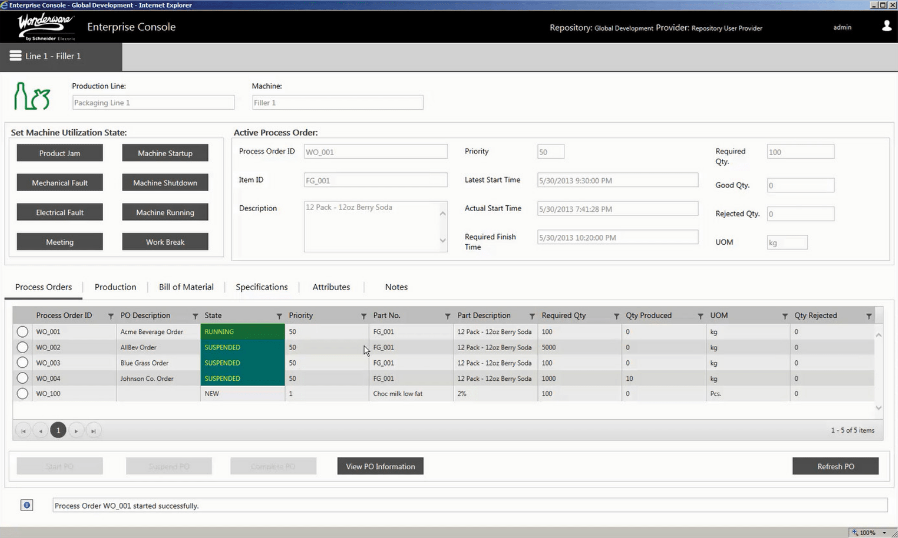Open filter for Required Qty column
Viewport: 898px width, 538px height.
(616, 316)
